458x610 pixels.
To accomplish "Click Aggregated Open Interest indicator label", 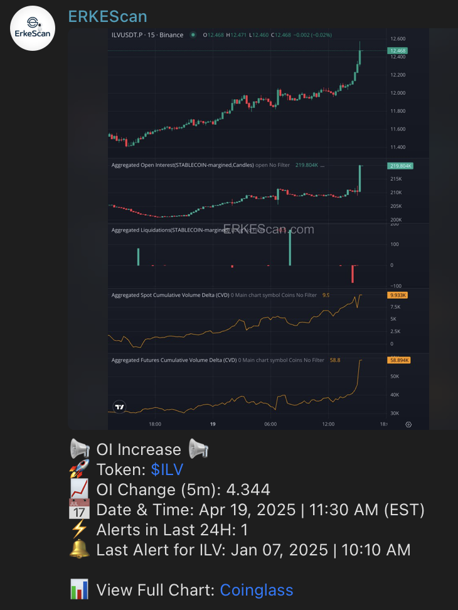I will coord(182,165).
